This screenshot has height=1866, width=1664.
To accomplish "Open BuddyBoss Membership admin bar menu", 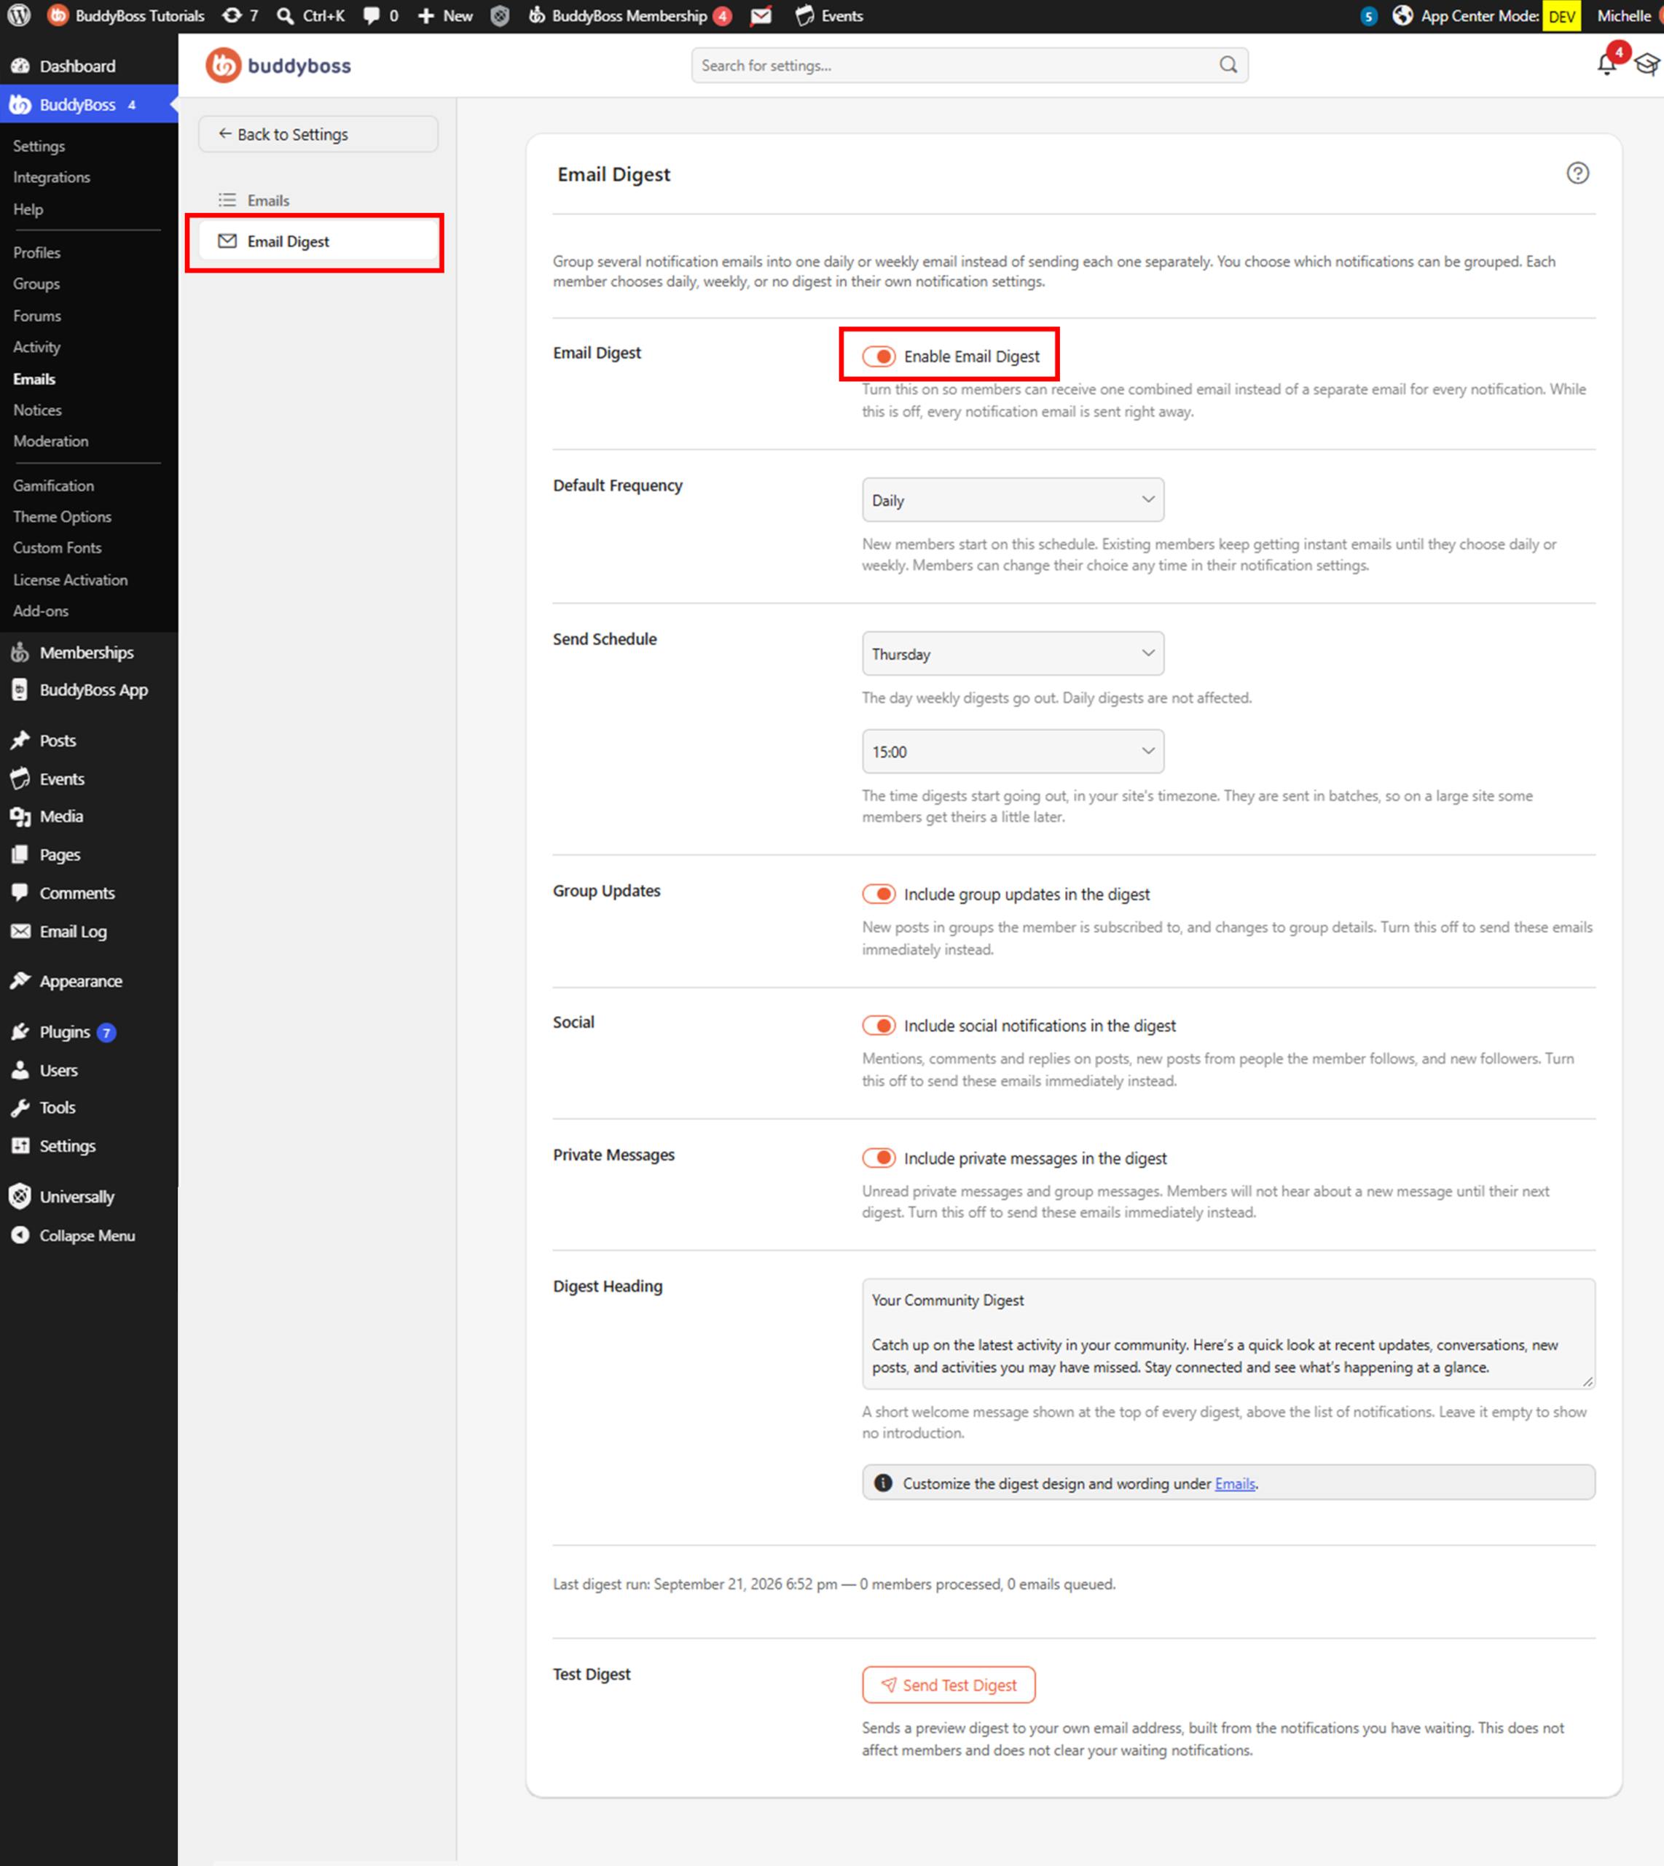I will coord(630,15).
